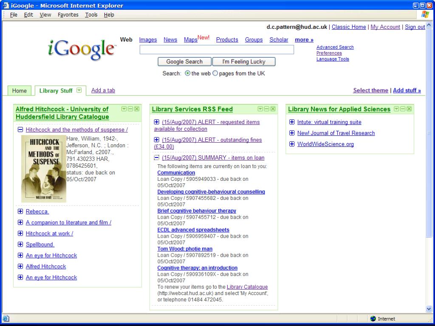Open 'ECDL advanced spreadsheets' loan item link
The height and width of the screenshot is (326, 435).
tap(193, 230)
